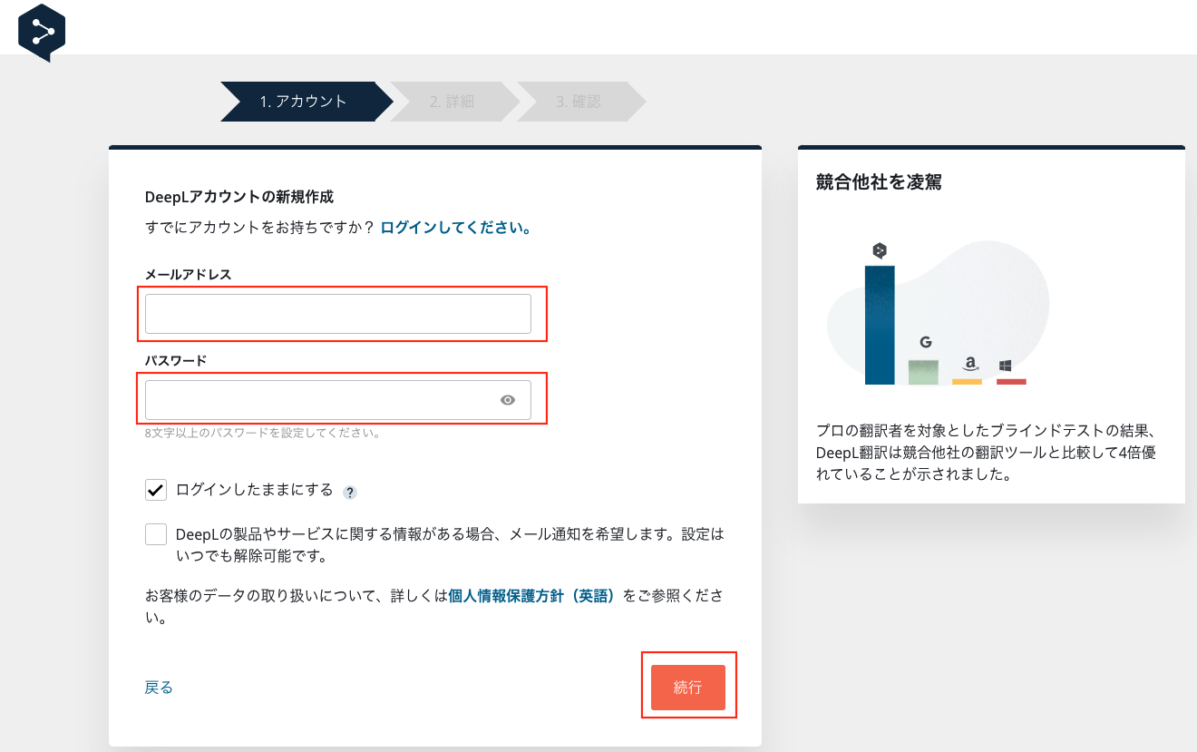The width and height of the screenshot is (1197, 752).
Task: Select step 3. 確認
Action: (x=580, y=102)
